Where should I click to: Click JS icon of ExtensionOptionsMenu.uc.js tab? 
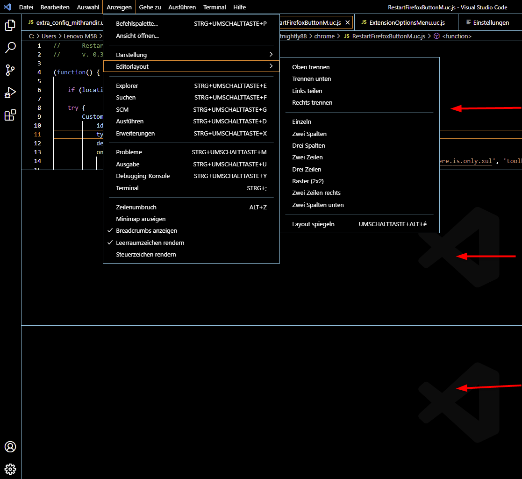pos(364,22)
